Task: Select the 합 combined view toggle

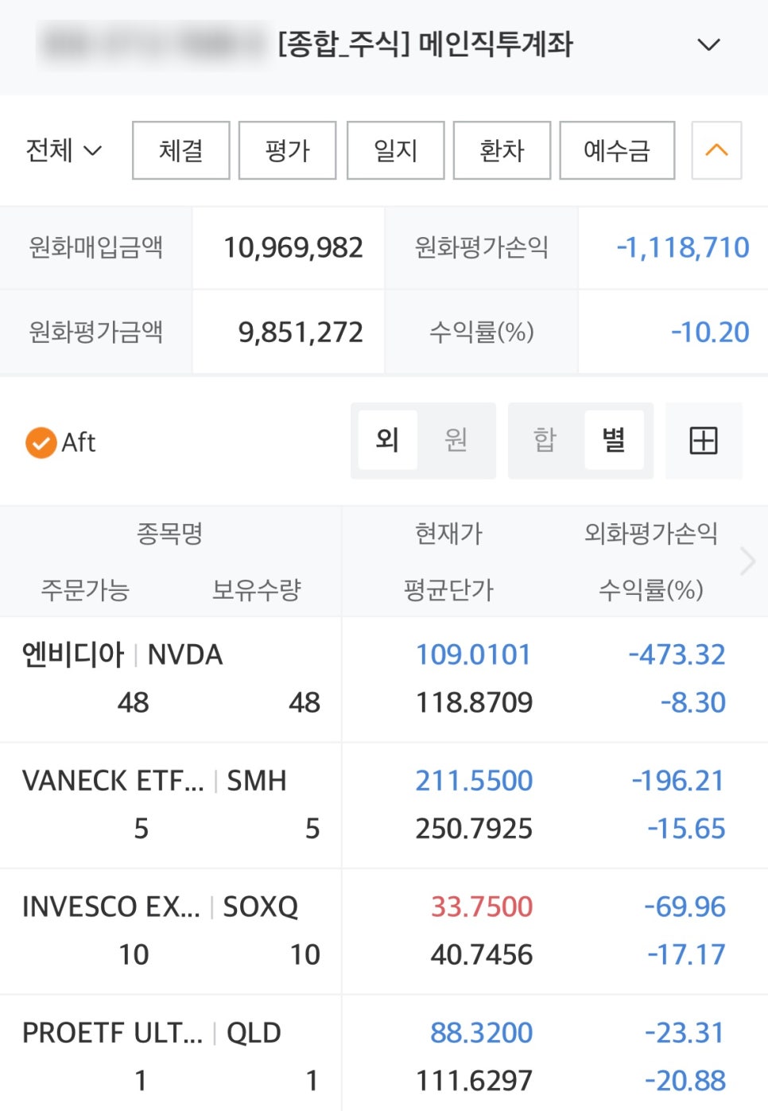Action: tap(545, 440)
